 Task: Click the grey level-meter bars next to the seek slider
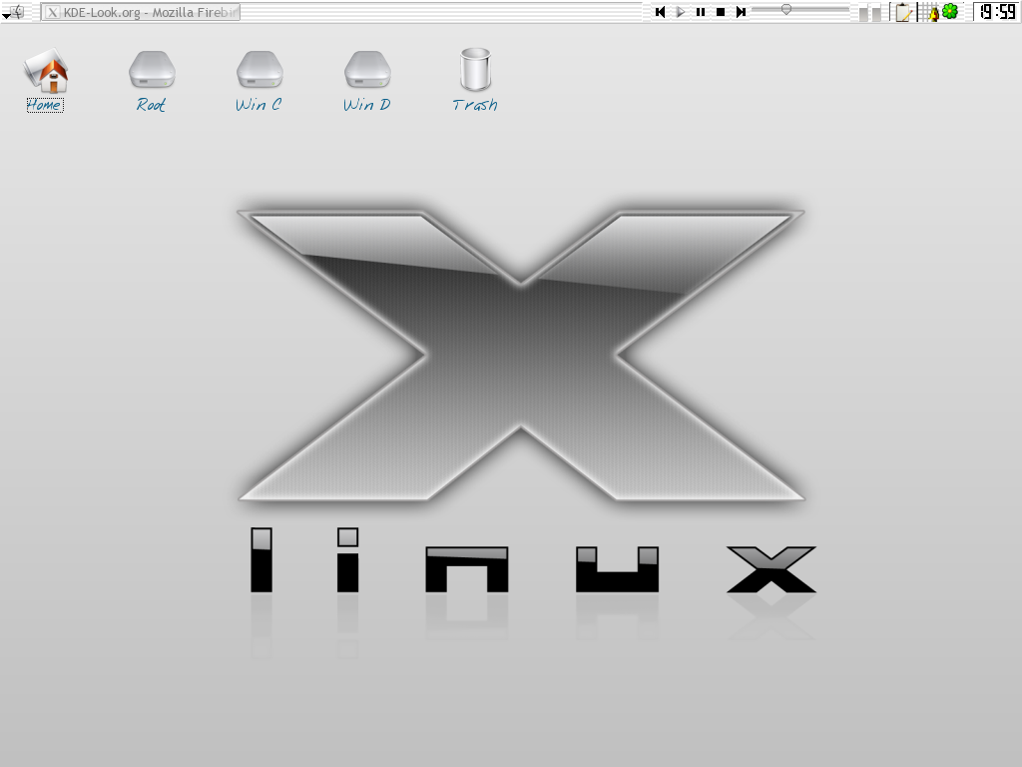tap(870, 13)
